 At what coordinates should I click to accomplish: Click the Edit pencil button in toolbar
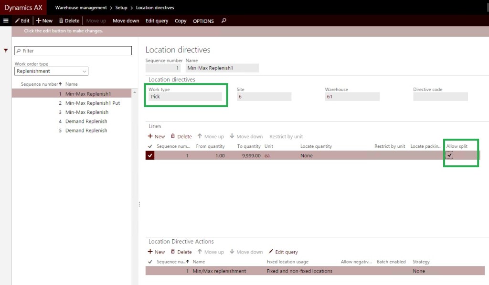(x=21, y=20)
